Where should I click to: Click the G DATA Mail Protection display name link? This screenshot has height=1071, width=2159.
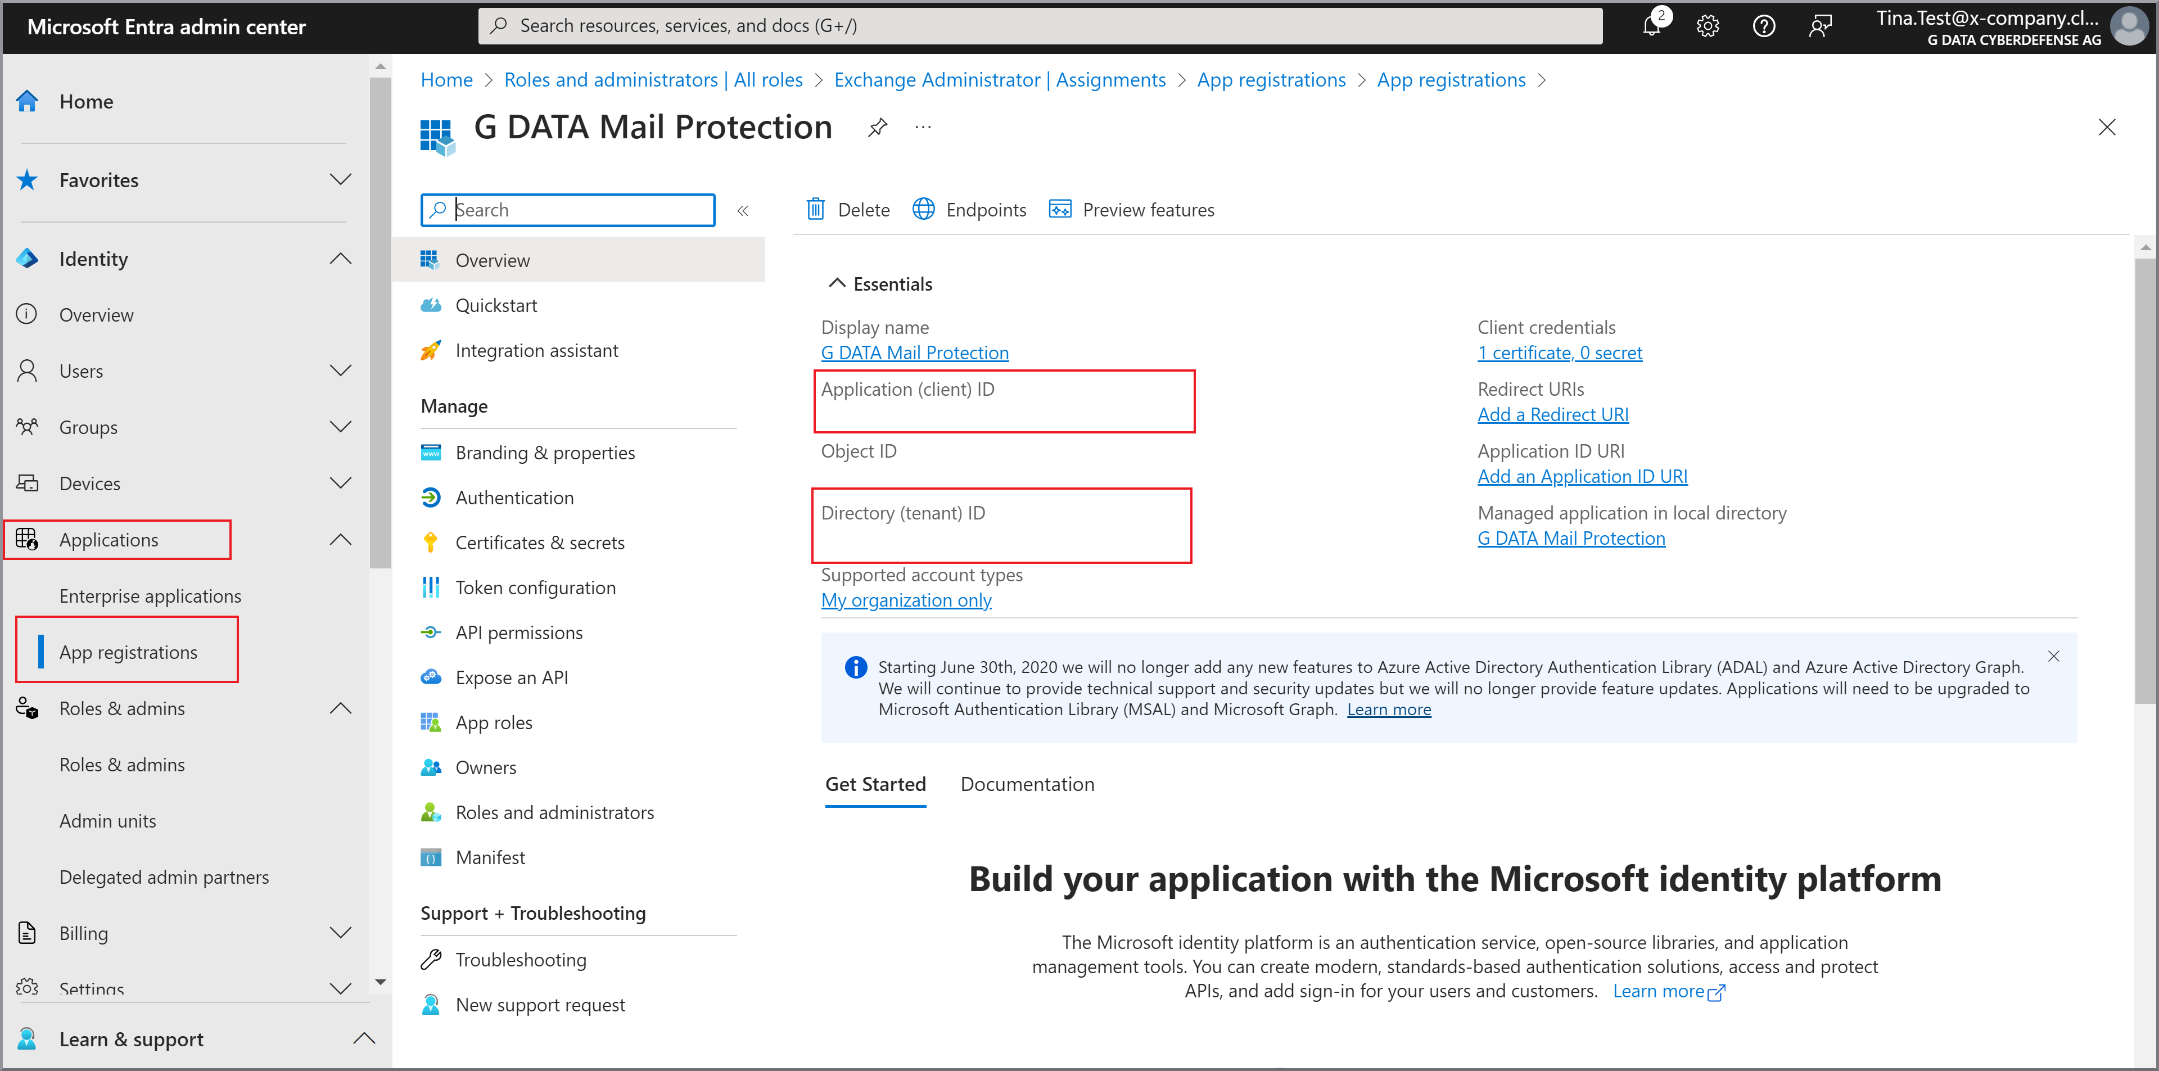coord(913,353)
